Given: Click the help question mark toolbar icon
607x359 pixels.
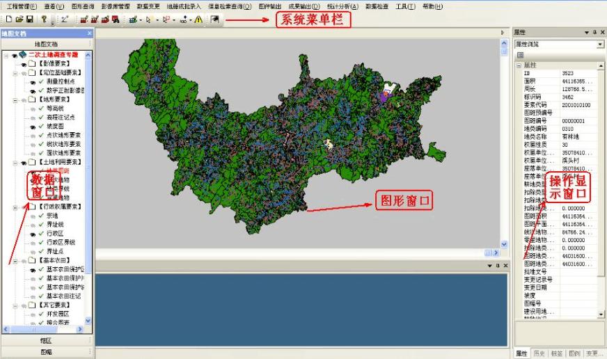Looking at the screenshot, I should tap(44, 19).
